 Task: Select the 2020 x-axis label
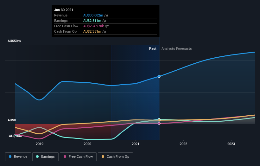pyautogui.click(x=87, y=144)
